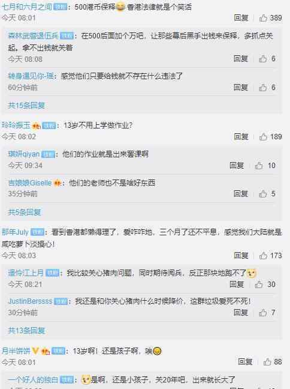Reply to 月半饼饼's comment

click(245, 362)
